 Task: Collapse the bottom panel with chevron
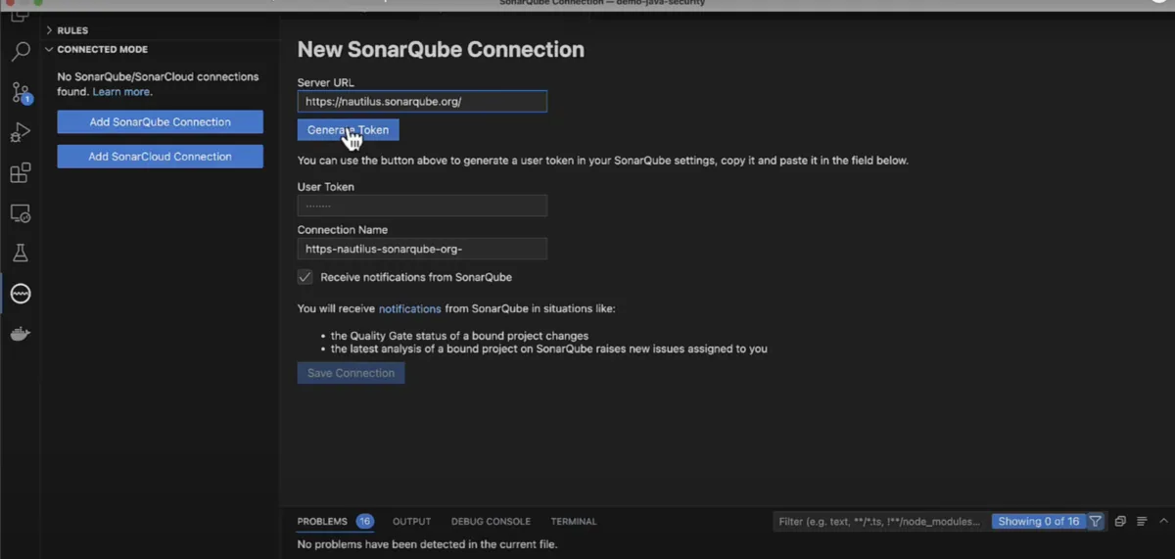point(1165,522)
